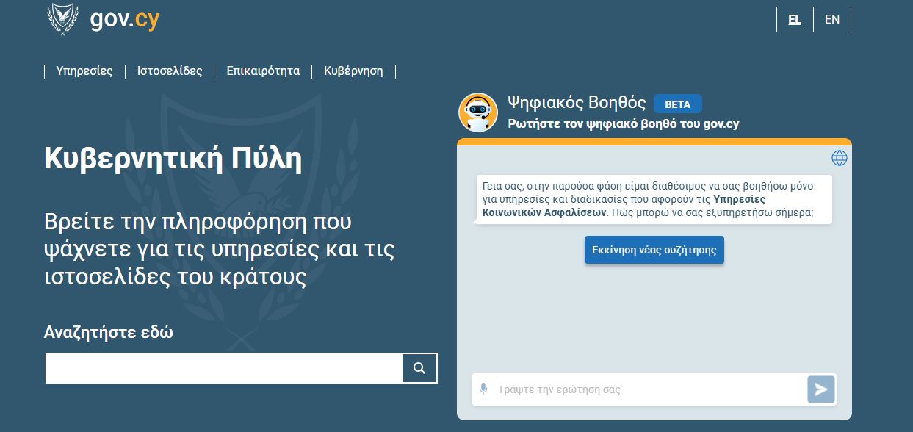
Task: Focus the Αναζητήστε εδώ search field
Action: click(223, 368)
